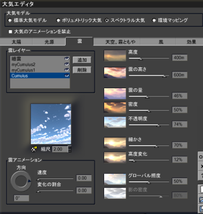
Task: Click the 追加 button
Action: point(82,60)
